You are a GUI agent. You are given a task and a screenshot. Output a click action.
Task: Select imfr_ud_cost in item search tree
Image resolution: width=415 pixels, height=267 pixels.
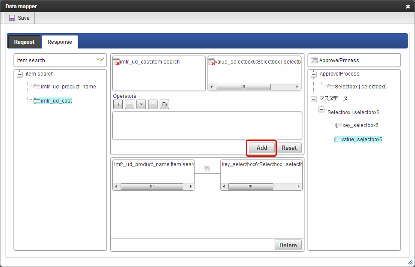(x=56, y=101)
